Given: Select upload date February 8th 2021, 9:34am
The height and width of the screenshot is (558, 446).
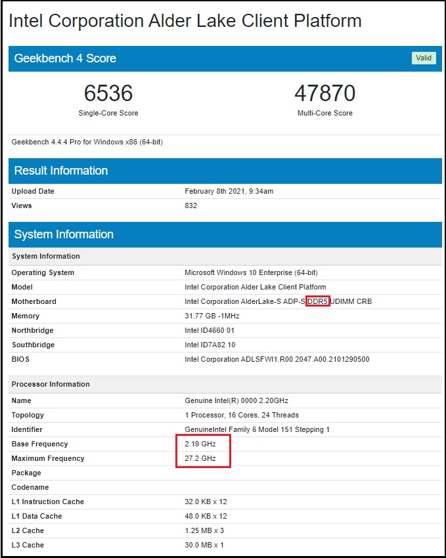Looking at the screenshot, I should (229, 191).
